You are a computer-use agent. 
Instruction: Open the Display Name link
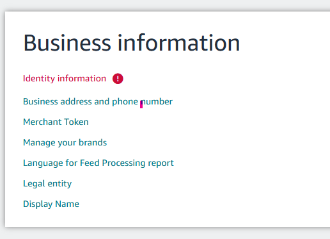(51, 204)
